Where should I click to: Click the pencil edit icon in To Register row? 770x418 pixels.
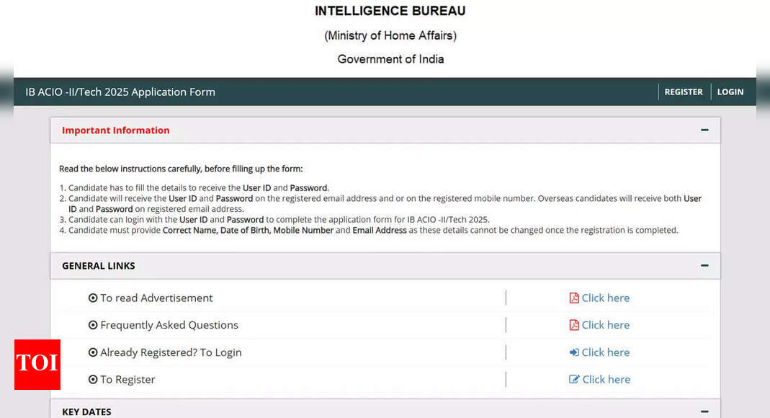[x=574, y=380]
